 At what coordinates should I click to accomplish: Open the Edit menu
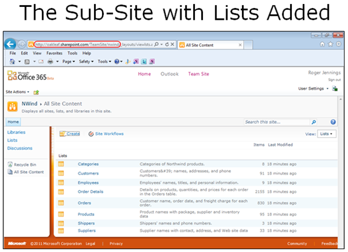[24, 53]
